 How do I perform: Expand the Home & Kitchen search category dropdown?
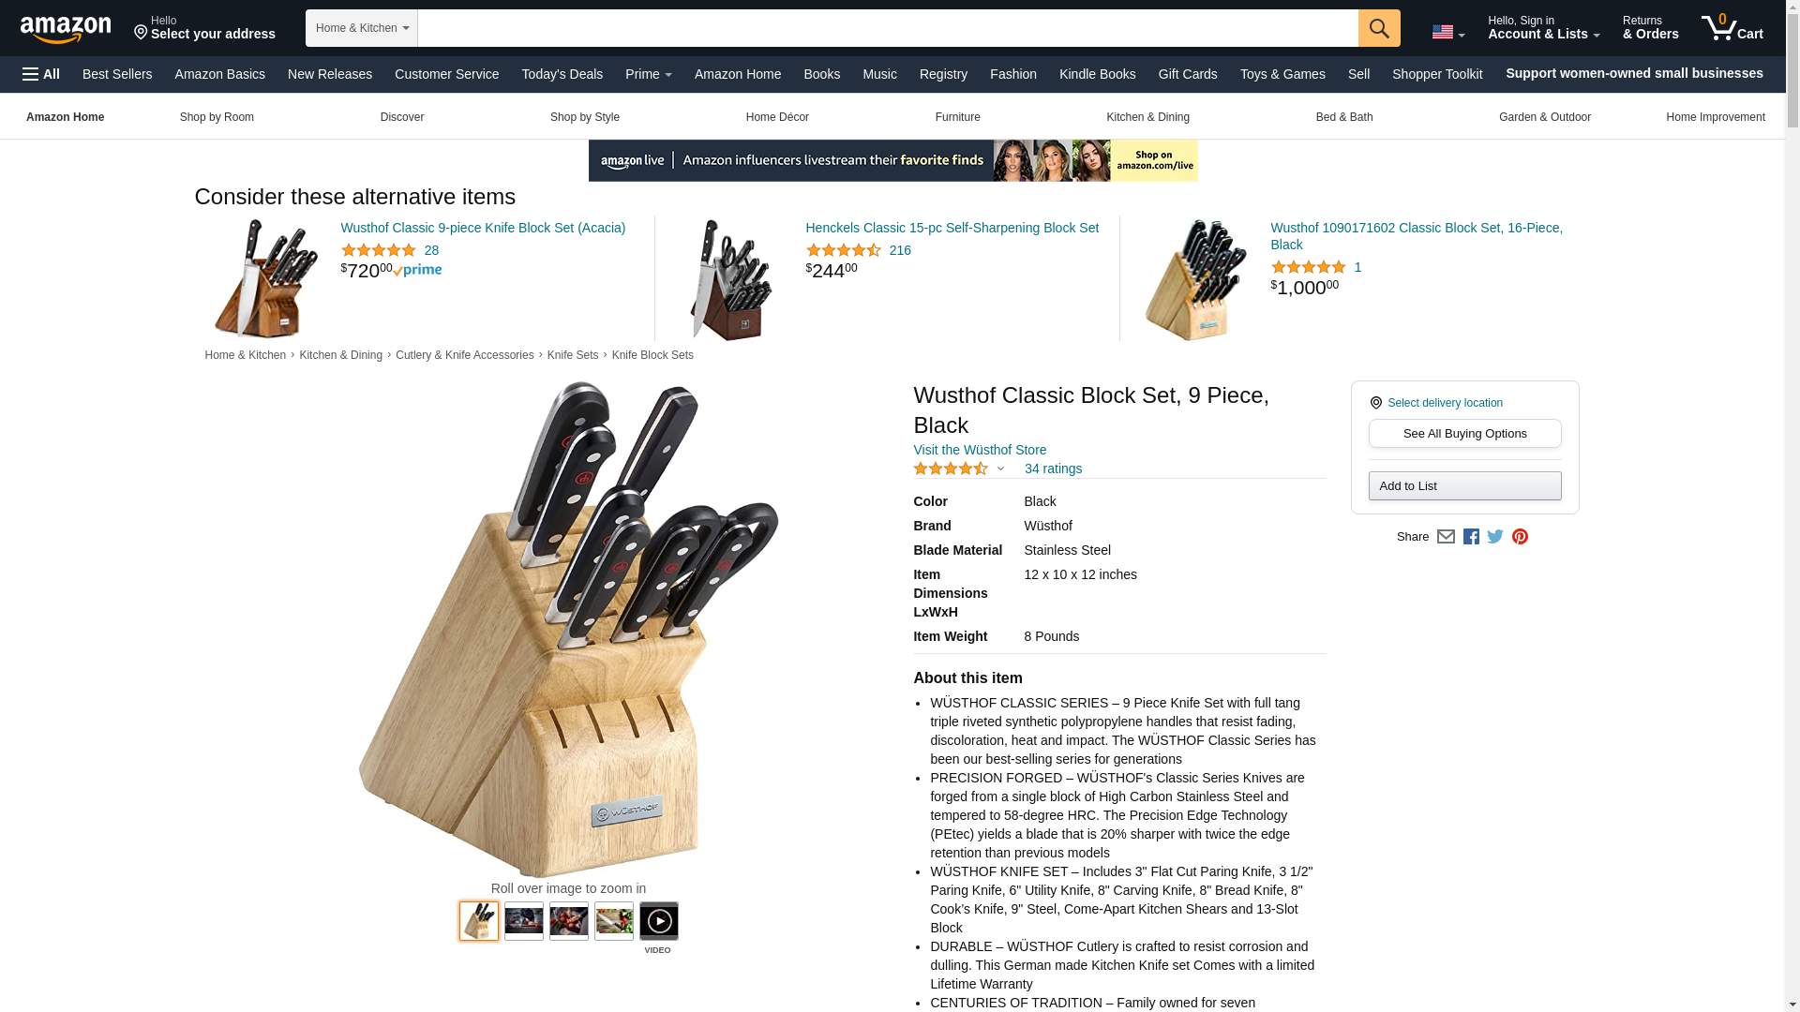pos(362,28)
